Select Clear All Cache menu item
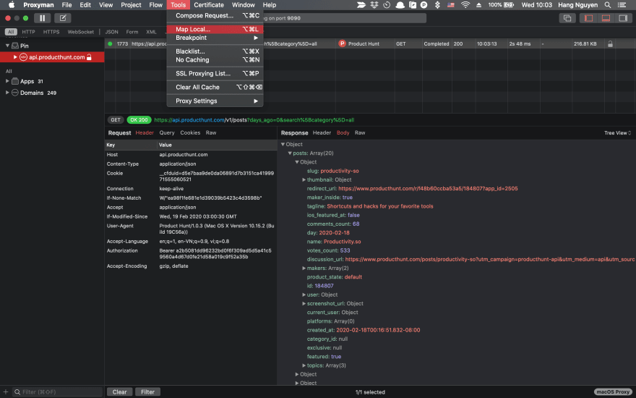The image size is (636, 398). tap(215, 88)
